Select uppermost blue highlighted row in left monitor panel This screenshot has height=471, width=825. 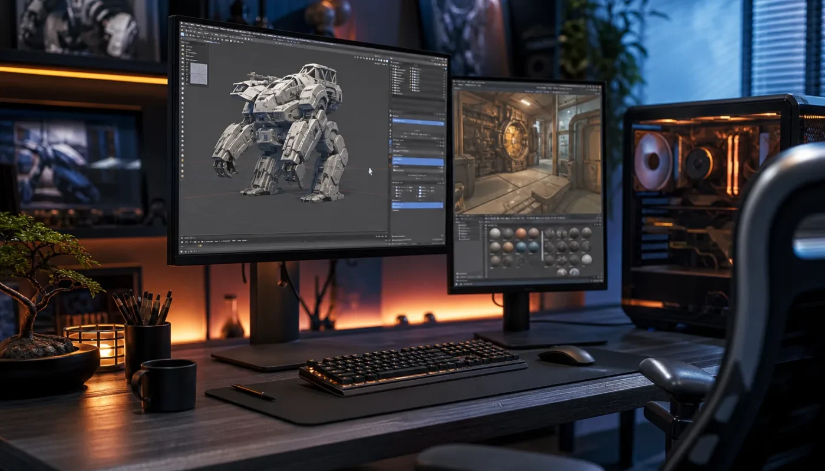[x=417, y=122]
